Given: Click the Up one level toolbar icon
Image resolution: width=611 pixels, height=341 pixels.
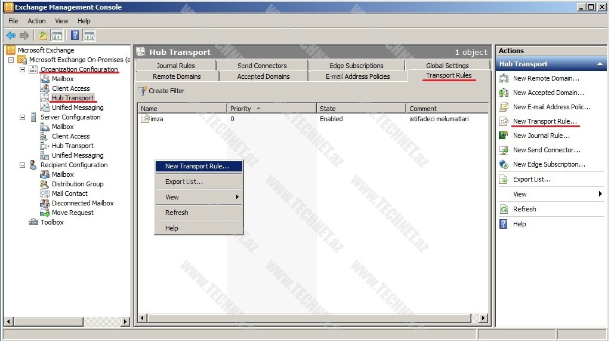Looking at the screenshot, I should [43, 35].
